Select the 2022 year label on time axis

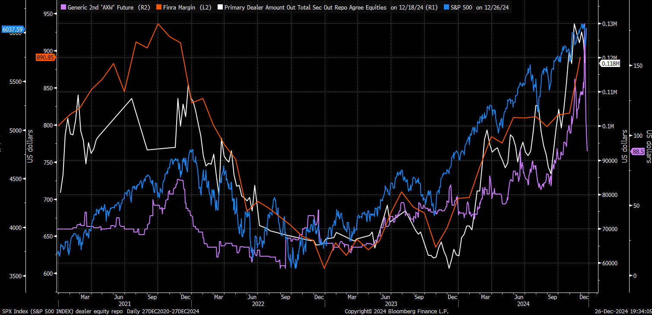coord(258,304)
